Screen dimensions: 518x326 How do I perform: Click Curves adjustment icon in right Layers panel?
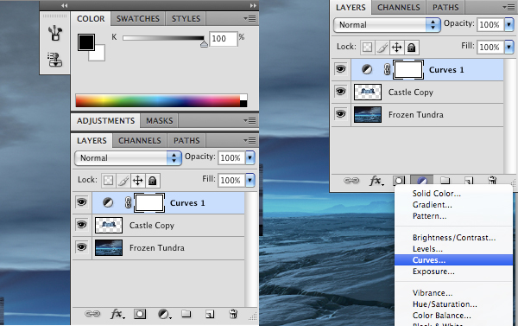[367, 69]
